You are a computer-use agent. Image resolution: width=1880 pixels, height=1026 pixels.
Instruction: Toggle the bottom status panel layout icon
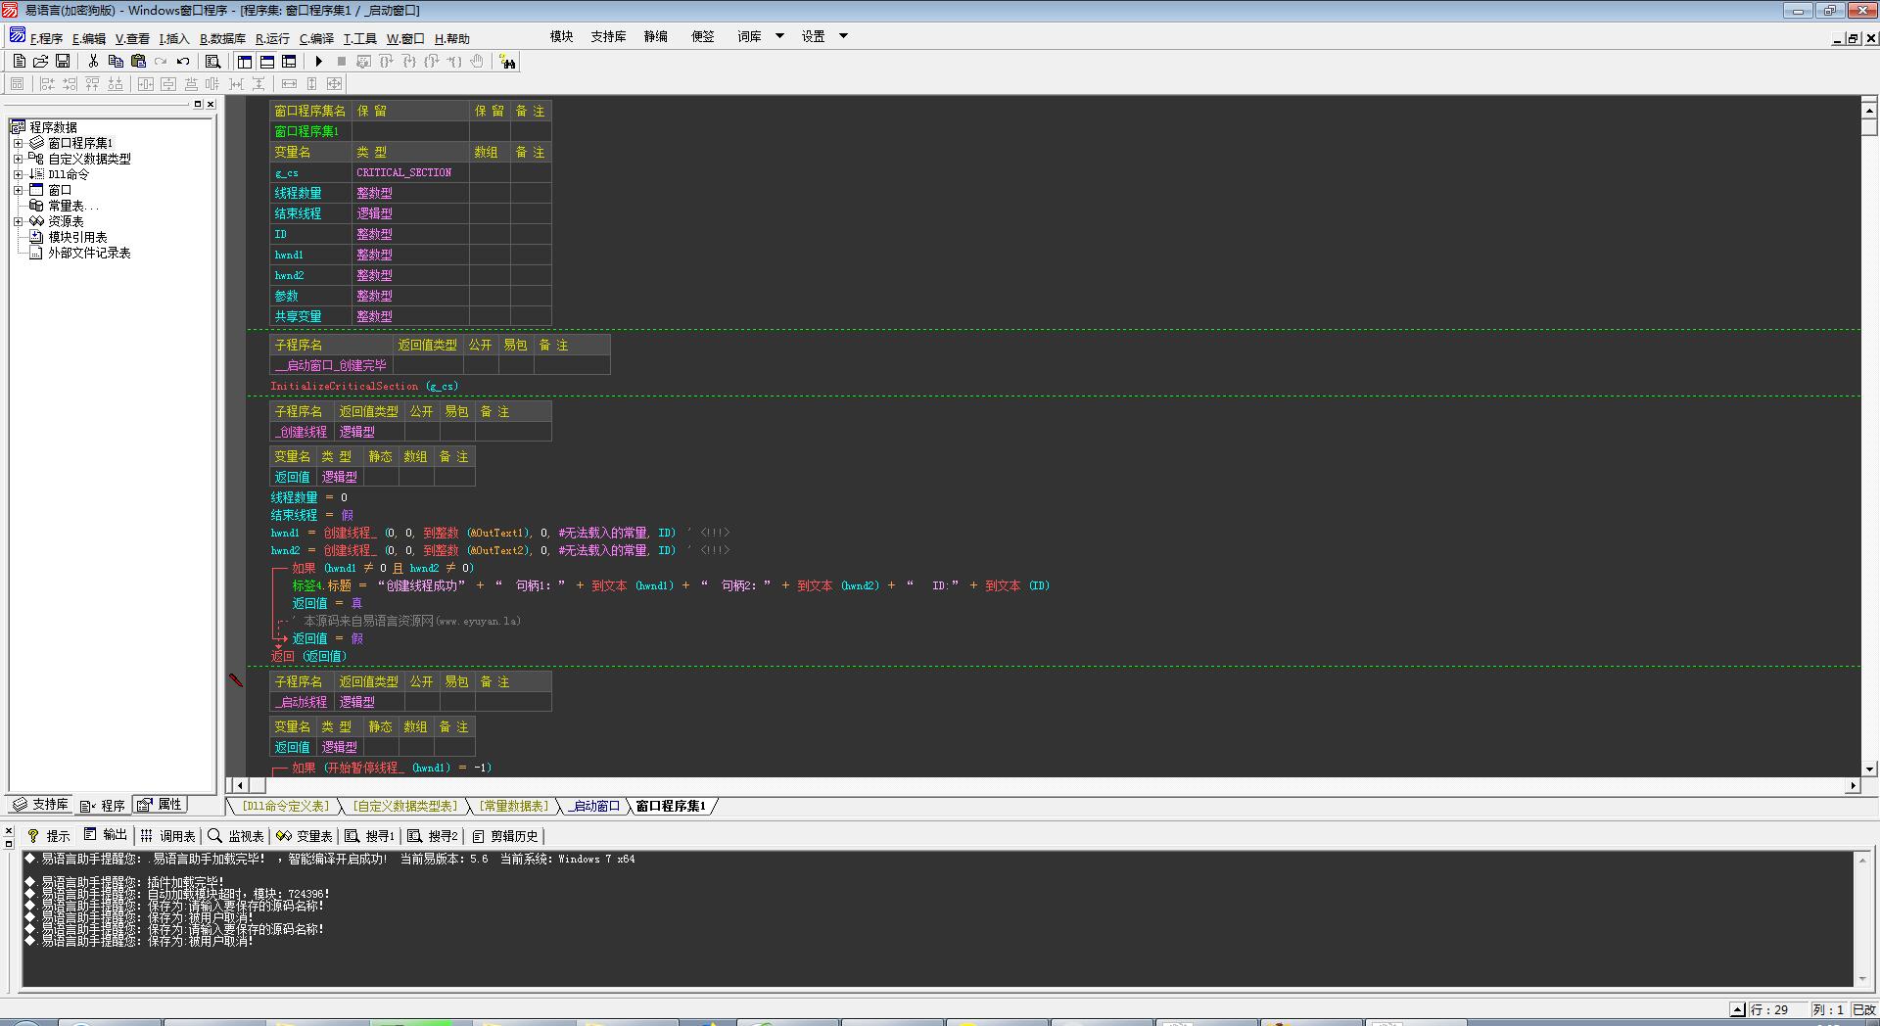(x=267, y=61)
